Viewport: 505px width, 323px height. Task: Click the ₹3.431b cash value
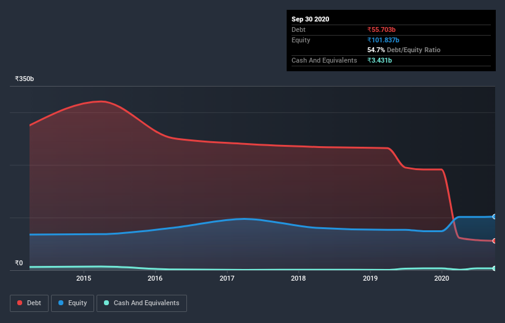380,60
